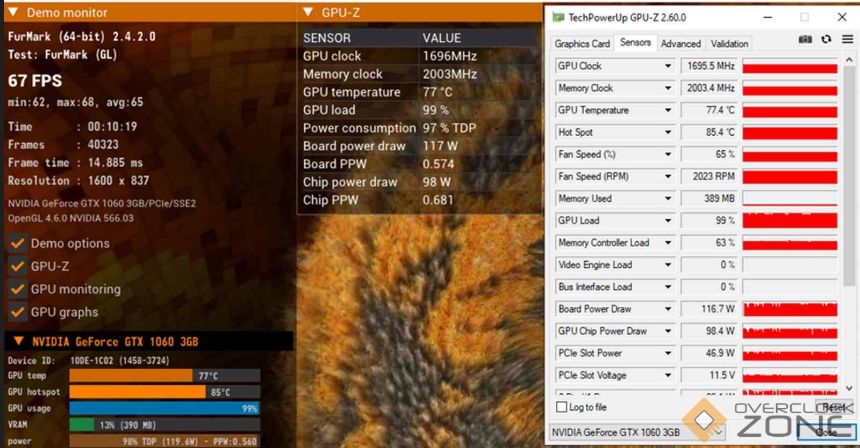This screenshot has height=448, width=860.
Task: Open the Memory Controller Load dropdown
Action: point(668,243)
